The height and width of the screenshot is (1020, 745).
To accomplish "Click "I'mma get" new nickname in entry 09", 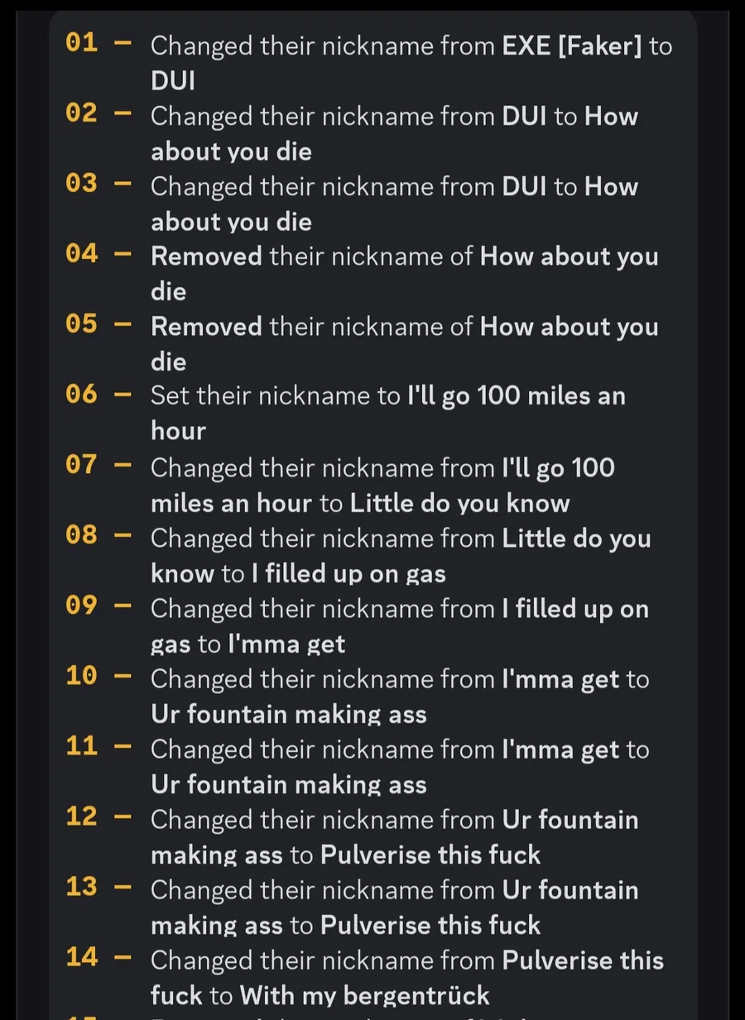I will pyautogui.click(x=287, y=644).
